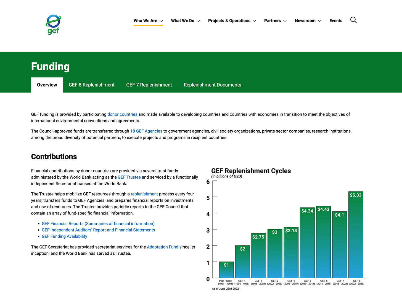Click the GEF logo
Image resolution: width=402 pixels, height=296 pixels.
[53, 25]
